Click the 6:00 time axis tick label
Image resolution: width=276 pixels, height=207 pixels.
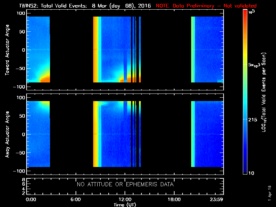(76, 200)
